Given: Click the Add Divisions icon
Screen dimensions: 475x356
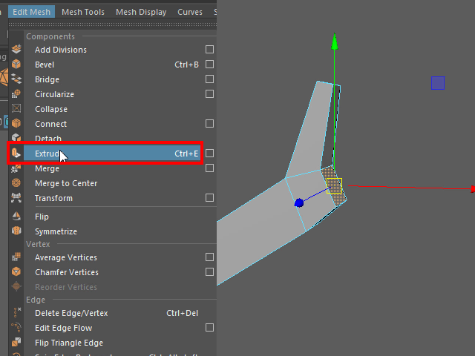Looking at the screenshot, I should (16, 50).
